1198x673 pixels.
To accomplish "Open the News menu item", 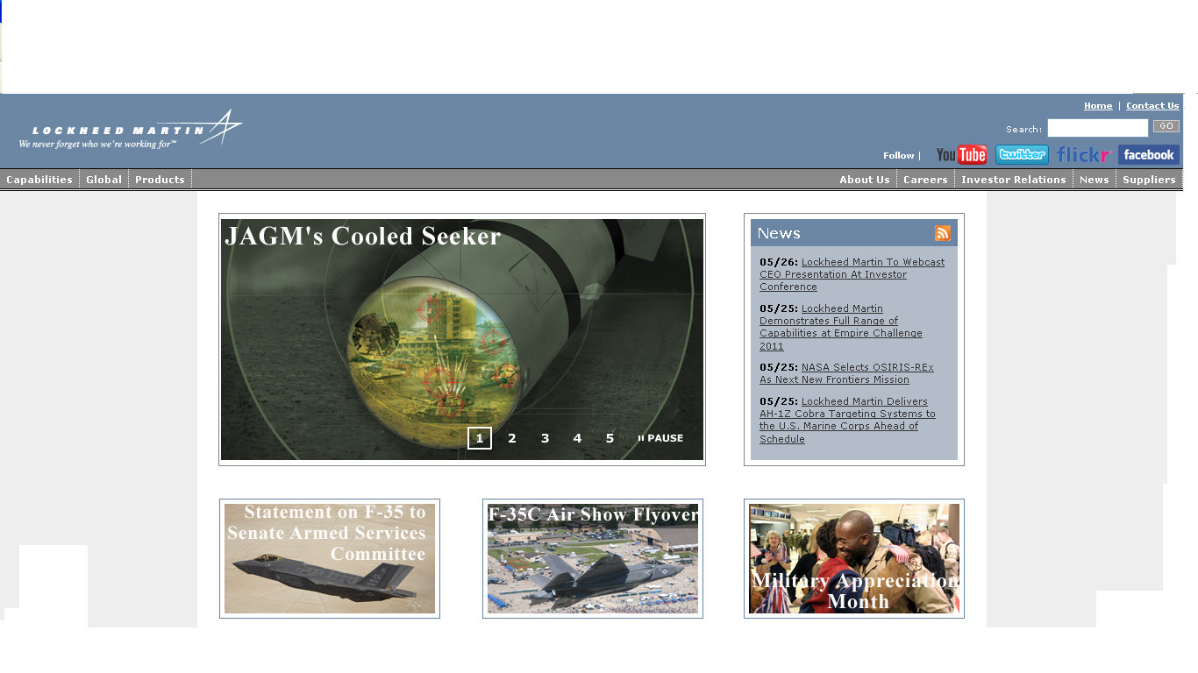I will click(x=1094, y=180).
